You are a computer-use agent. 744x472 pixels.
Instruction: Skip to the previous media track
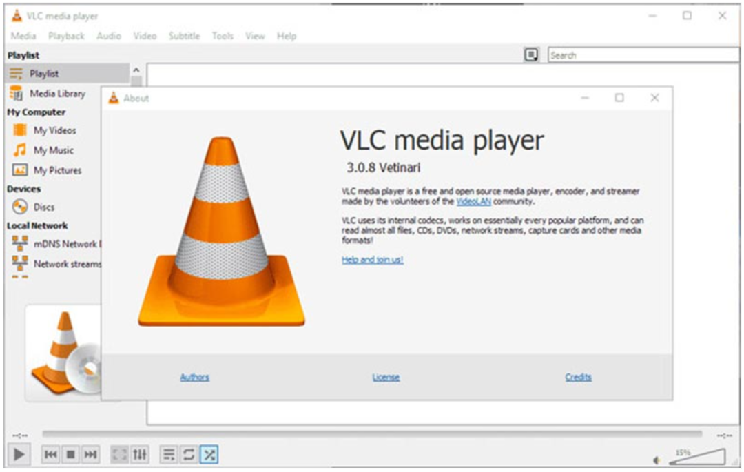(51, 455)
